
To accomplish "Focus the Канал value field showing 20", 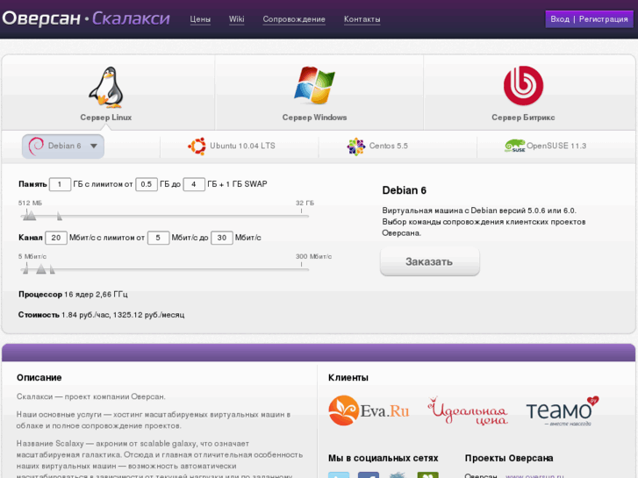I will click(56, 238).
